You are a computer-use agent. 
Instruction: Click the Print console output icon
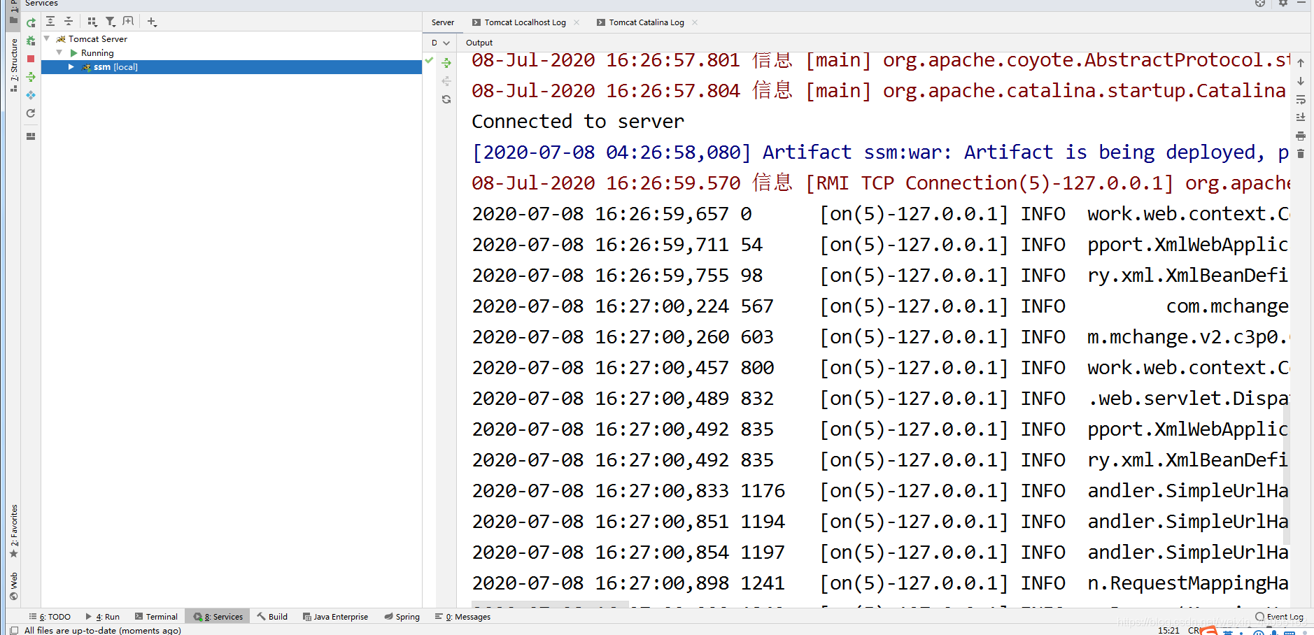coord(1301,136)
